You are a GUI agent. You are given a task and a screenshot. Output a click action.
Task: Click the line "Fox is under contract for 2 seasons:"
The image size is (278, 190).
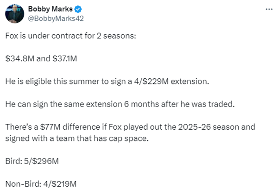pos(71,37)
